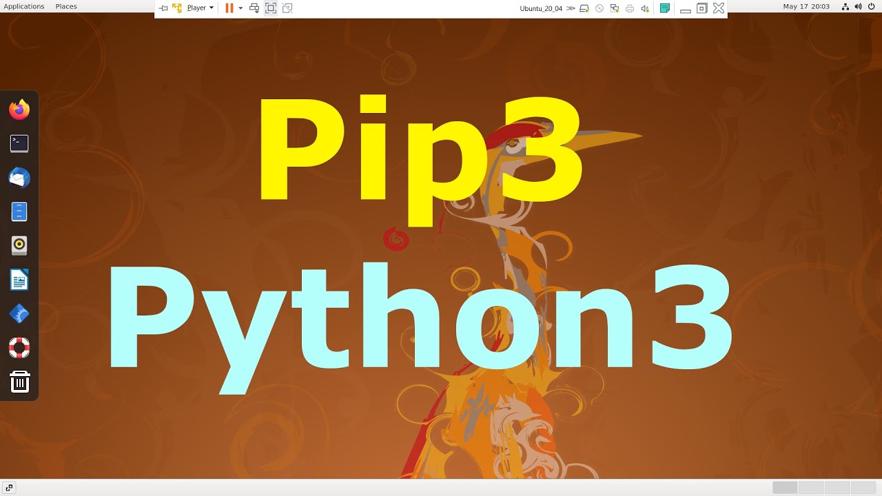Click the network adapter device icon
Viewport: 882px width, 496px height.
[615, 8]
